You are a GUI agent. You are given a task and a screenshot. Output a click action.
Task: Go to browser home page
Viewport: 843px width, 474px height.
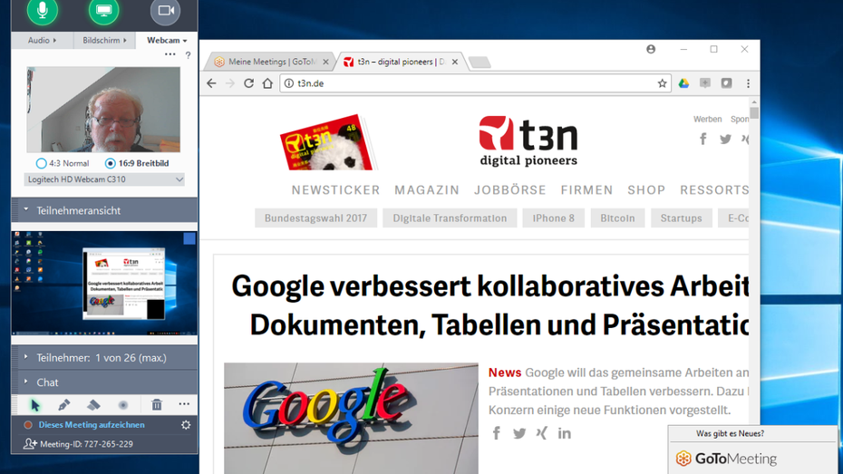267,83
